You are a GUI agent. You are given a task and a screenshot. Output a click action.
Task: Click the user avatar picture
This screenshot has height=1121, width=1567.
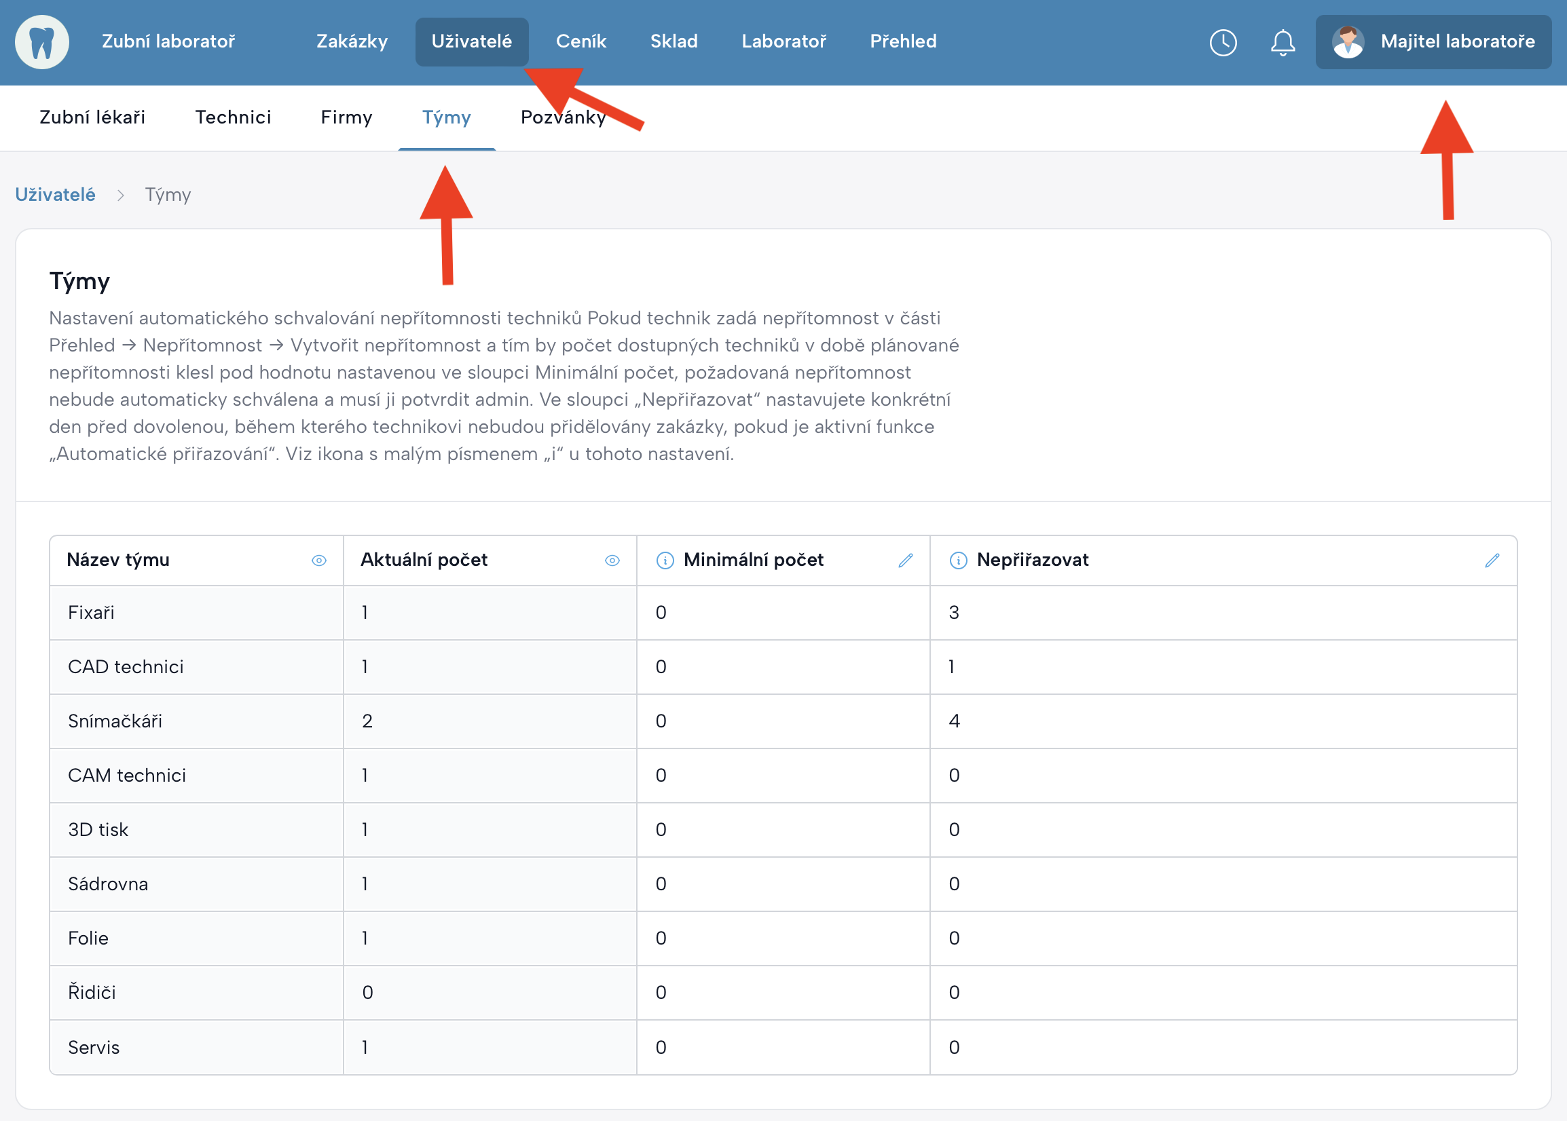[x=1348, y=42]
